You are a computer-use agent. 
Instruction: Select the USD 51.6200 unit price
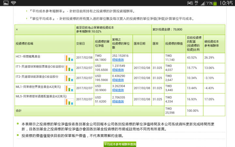coord(101,99)
